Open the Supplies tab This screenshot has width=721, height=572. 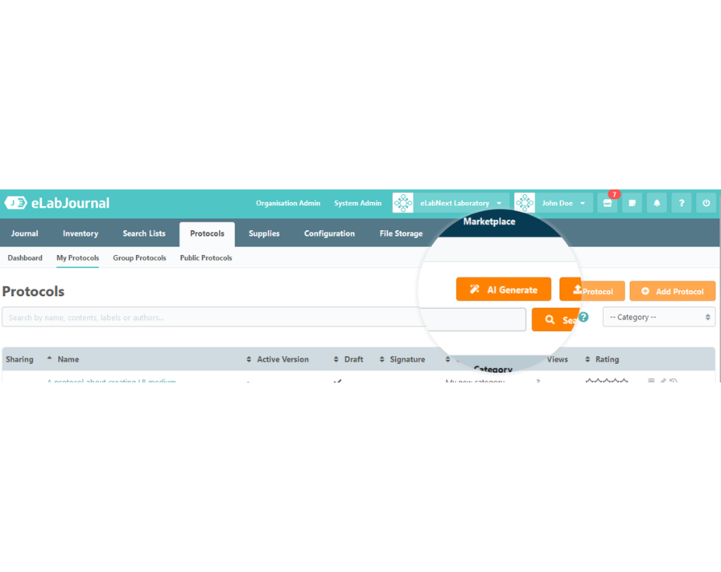coord(264,234)
